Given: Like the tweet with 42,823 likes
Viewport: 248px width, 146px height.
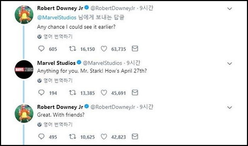Looking at the screenshot, I should pyautogui.click(x=104, y=137).
